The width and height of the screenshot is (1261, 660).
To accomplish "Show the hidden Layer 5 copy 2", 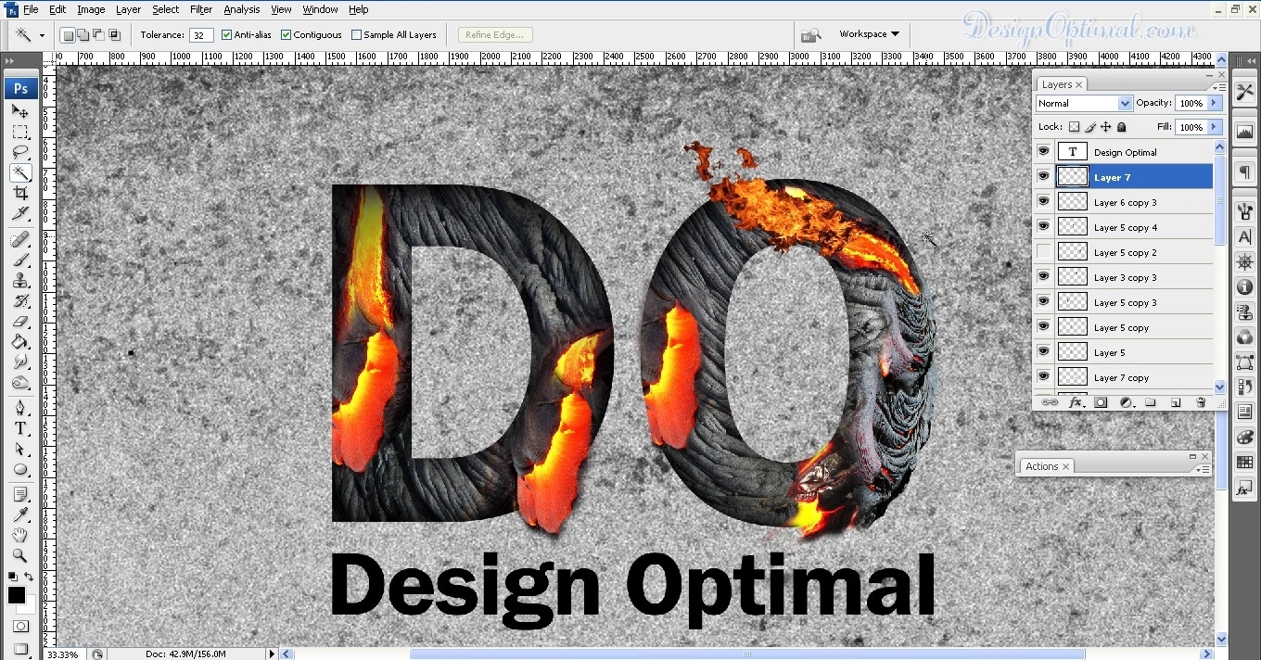I will (x=1044, y=252).
